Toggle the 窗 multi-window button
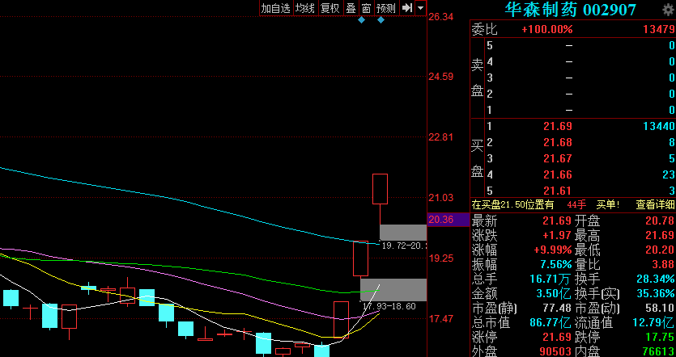This screenshot has width=676, height=357. pyautogui.click(x=366, y=8)
